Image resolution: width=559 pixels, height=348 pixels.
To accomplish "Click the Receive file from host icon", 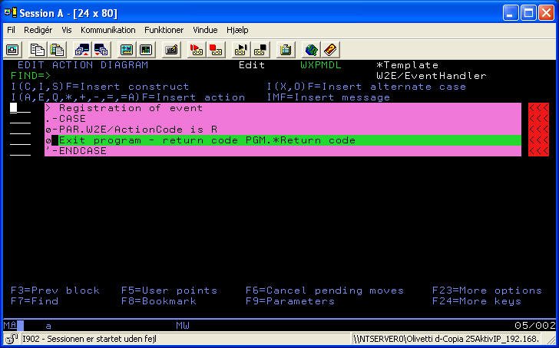I will 101,50.
